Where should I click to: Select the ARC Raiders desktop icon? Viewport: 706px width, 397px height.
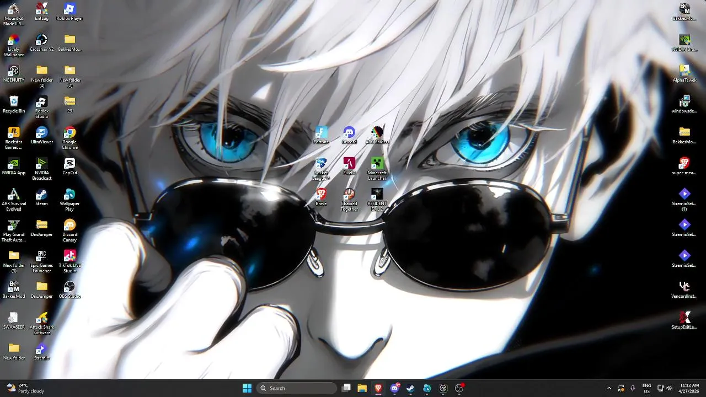click(377, 136)
